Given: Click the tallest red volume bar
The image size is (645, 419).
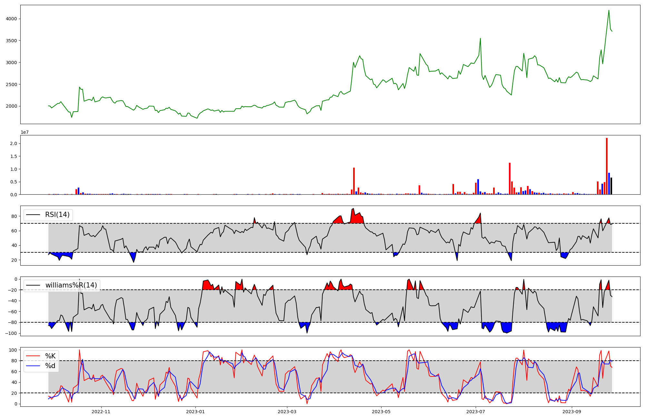Looking at the screenshot, I should (x=607, y=166).
